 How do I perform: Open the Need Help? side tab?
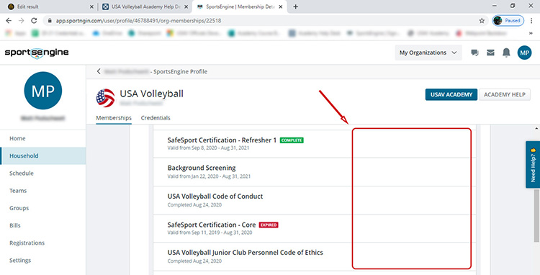[533, 165]
